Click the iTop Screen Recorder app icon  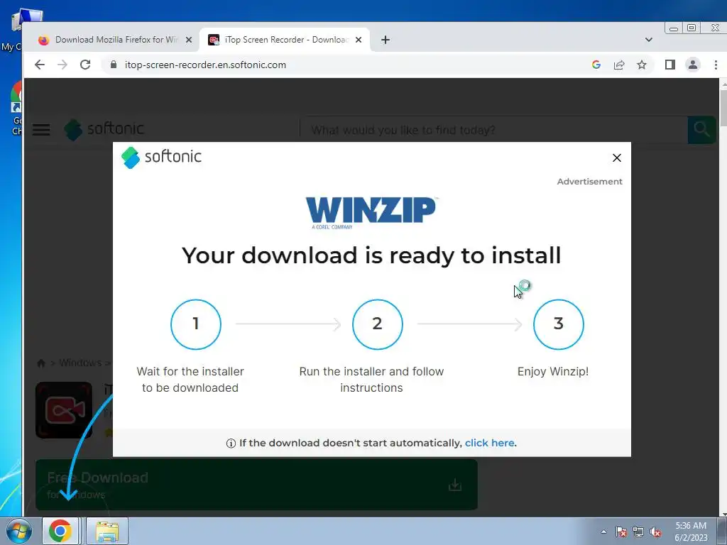coord(64,410)
